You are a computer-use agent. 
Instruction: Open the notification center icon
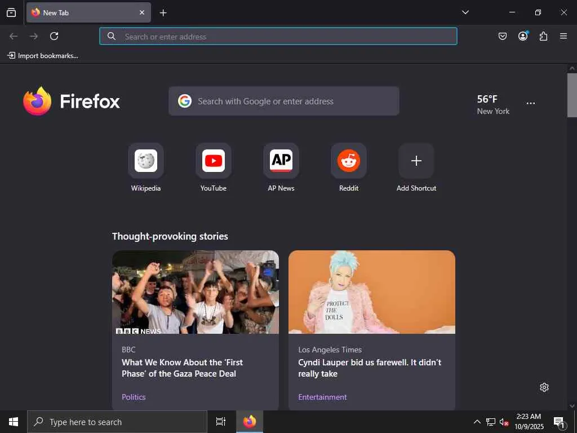click(560, 422)
